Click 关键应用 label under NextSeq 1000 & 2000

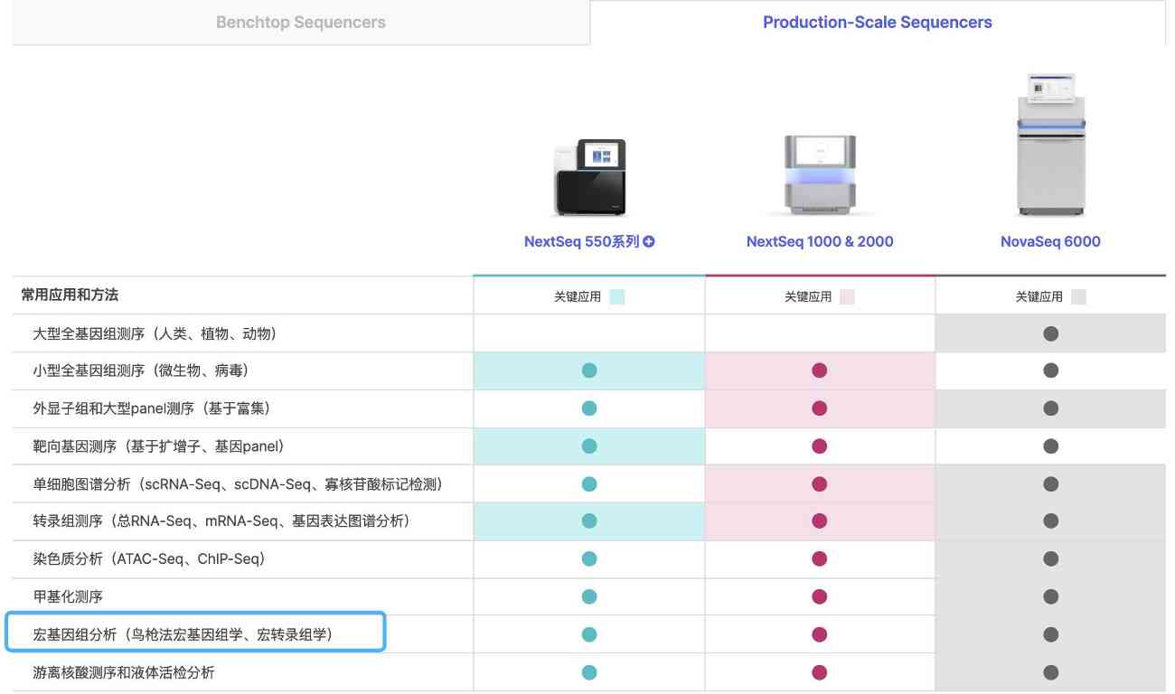pos(808,296)
